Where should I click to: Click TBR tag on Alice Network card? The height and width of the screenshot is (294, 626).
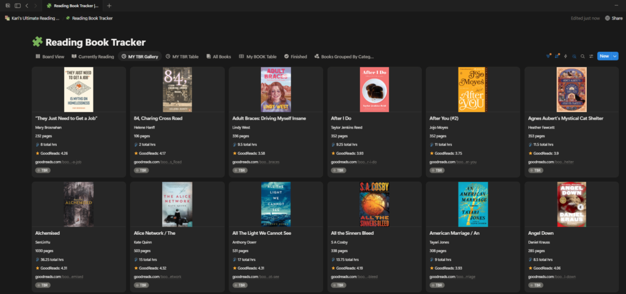click(x=141, y=285)
